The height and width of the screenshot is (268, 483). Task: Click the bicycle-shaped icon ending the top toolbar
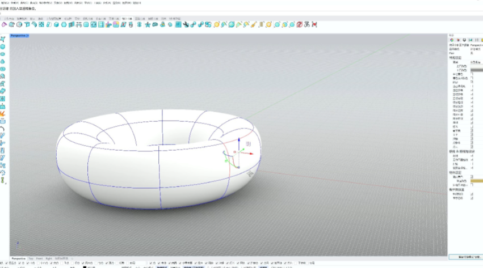[306, 24]
